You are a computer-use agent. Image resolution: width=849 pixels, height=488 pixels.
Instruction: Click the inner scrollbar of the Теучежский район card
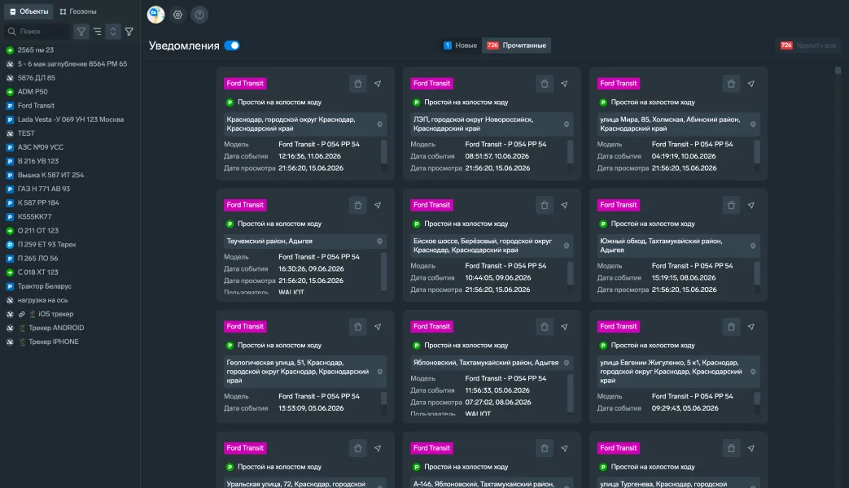383,272
